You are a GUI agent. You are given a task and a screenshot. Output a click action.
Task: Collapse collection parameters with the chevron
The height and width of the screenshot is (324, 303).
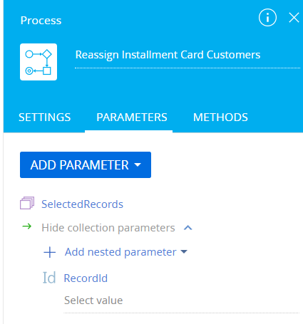click(x=188, y=228)
